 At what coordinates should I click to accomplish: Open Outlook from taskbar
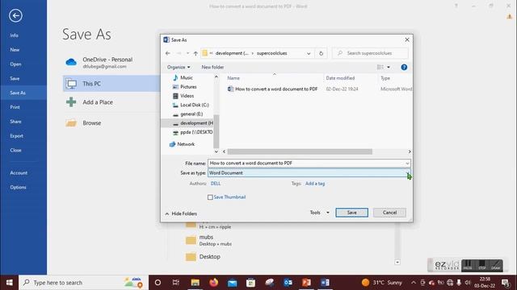click(x=288, y=283)
